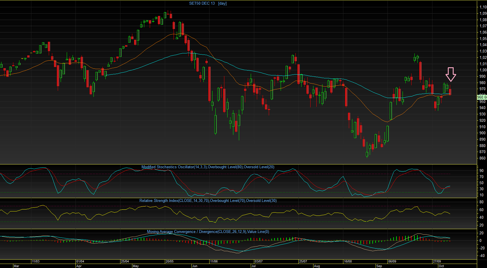The height and width of the screenshot is (268, 487).
Task: Select the 25/04 date marker
Action: click(x=125, y=261)
